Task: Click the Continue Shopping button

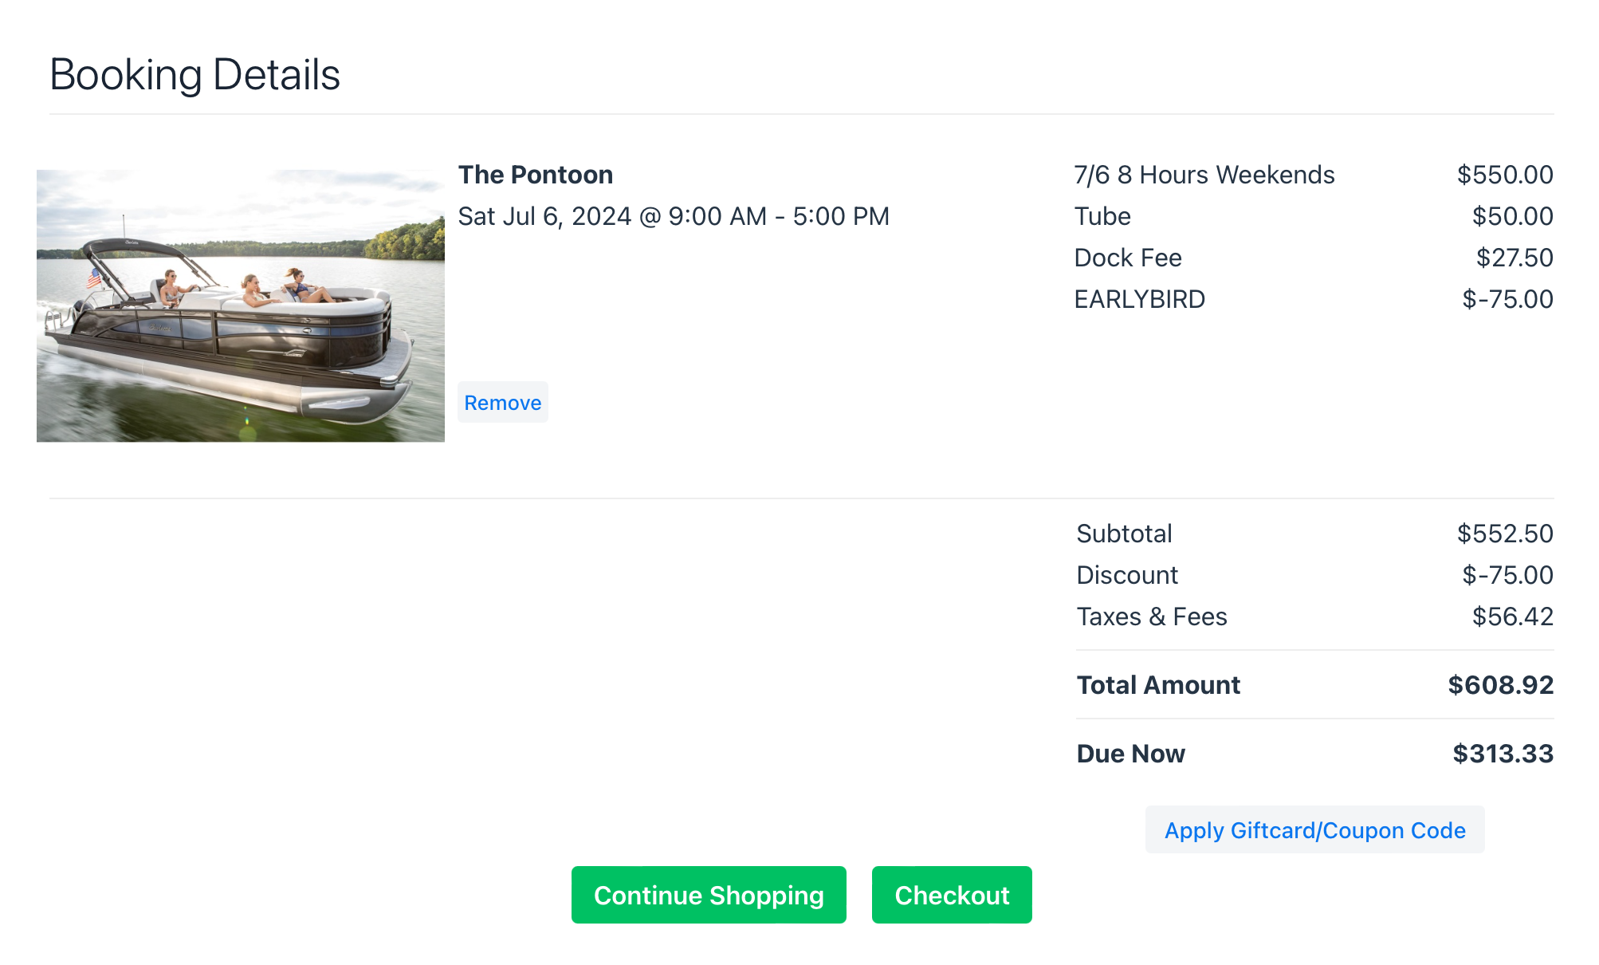Action: point(709,895)
